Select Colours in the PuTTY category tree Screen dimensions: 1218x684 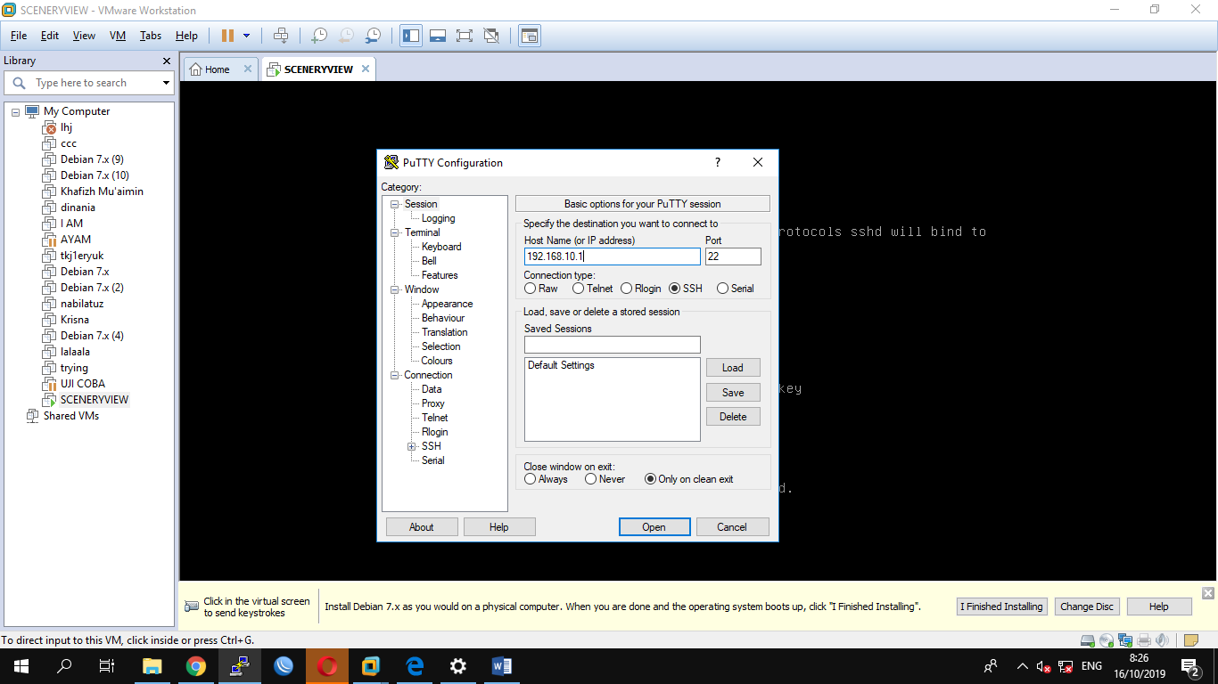pos(437,361)
